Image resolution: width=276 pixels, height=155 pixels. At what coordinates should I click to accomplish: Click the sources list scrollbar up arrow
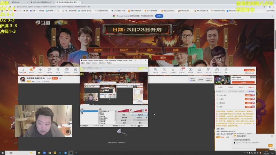tap(116, 111)
